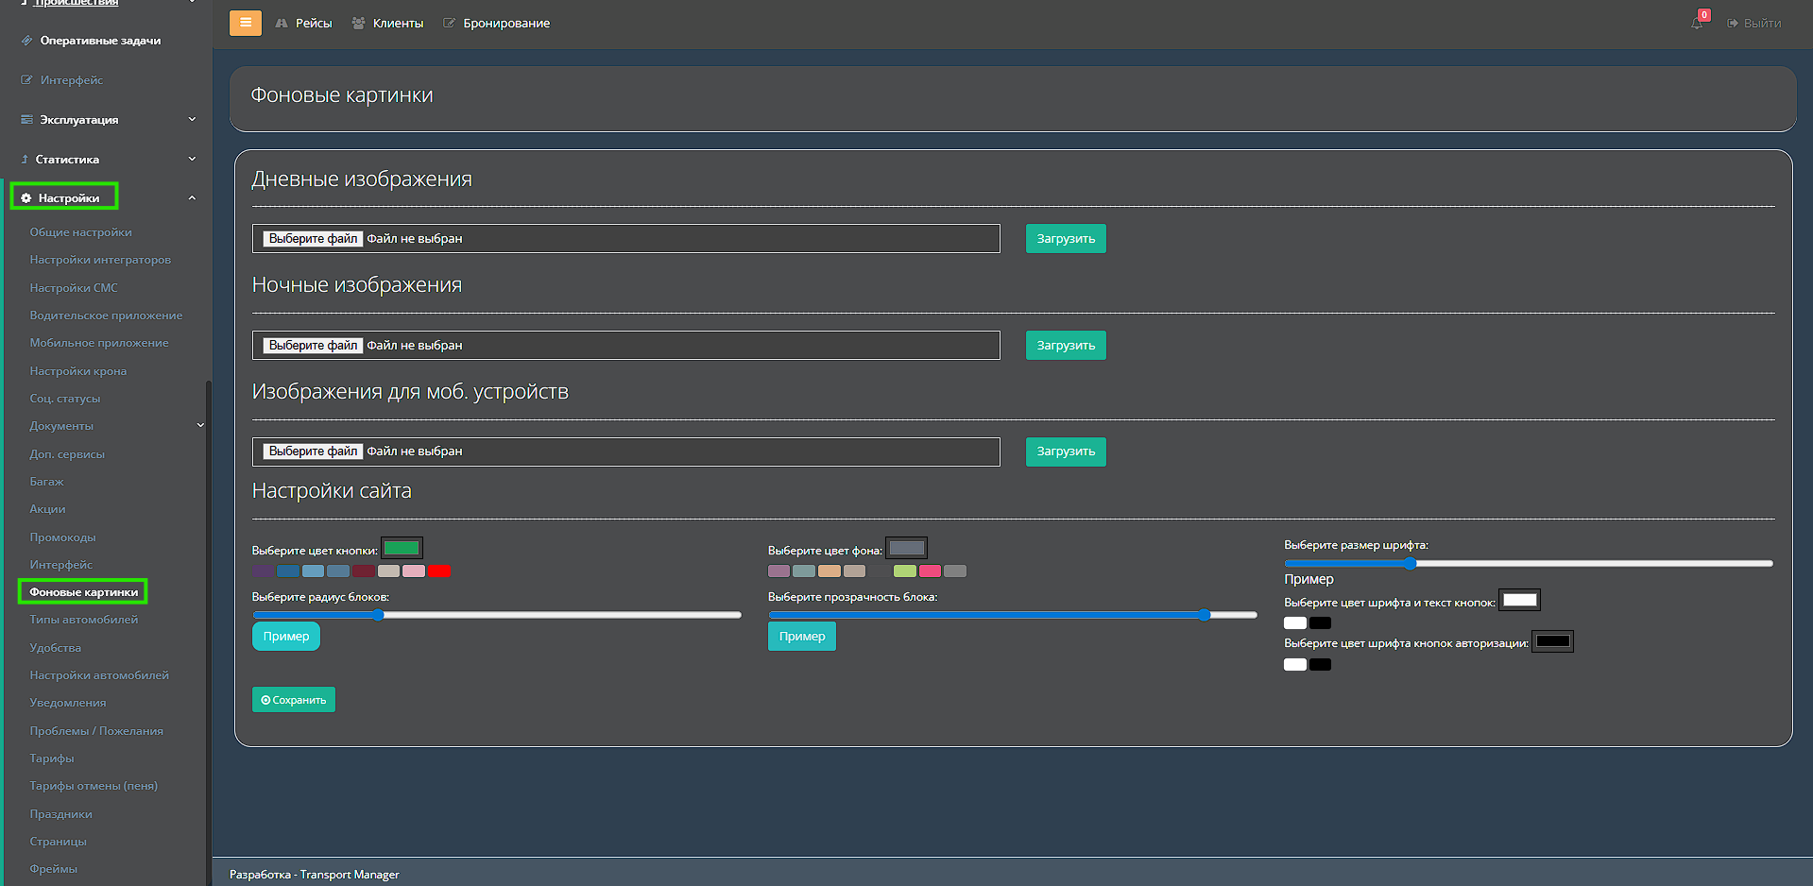Image resolution: width=1813 pixels, height=886 pixels.
Task: Click the green Сохранить button
Action: click(293, 700)
